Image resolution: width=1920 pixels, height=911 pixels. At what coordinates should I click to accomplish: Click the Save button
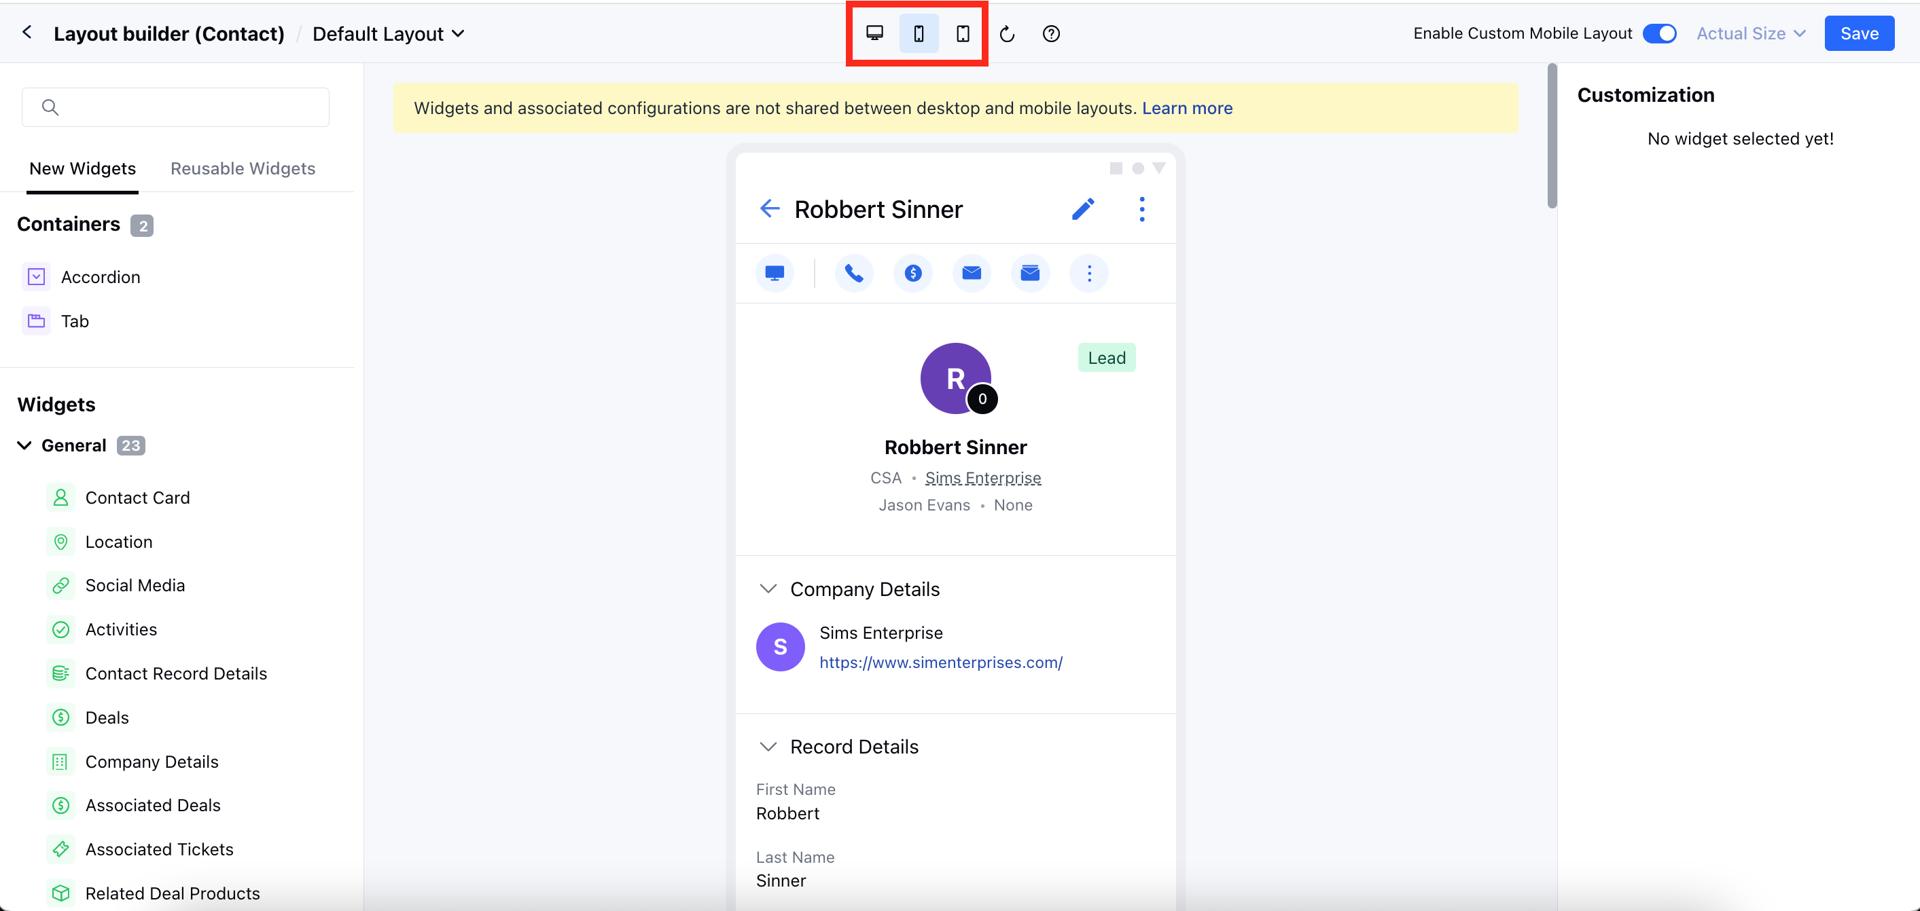[x=1859, y=33]
